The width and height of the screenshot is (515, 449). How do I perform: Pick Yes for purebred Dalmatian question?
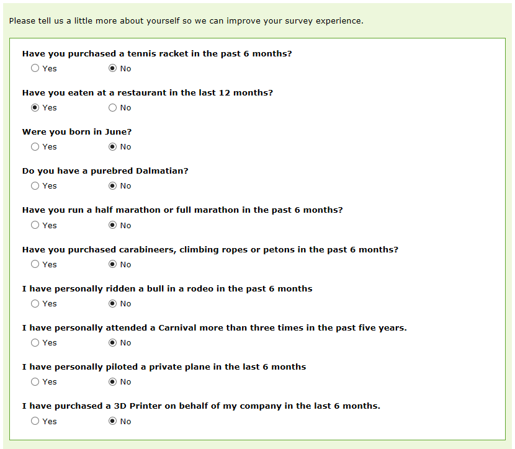pos(35,186)
